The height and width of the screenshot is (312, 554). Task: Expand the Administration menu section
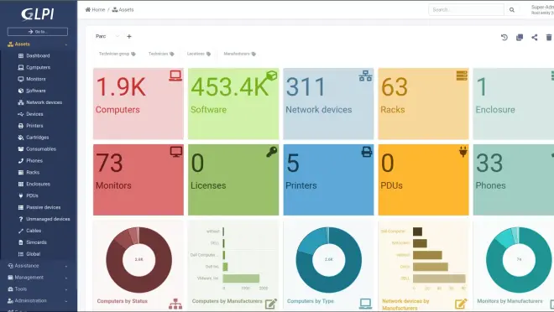pyautogui.click(x=38, y=301)
